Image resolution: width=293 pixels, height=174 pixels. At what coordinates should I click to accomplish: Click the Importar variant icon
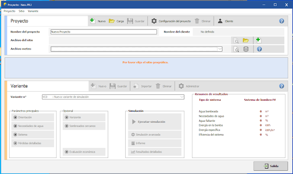click(136, 86)
